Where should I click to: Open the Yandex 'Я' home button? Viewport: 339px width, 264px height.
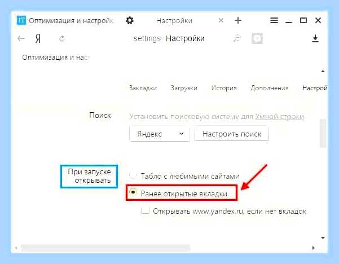point(38,39)
